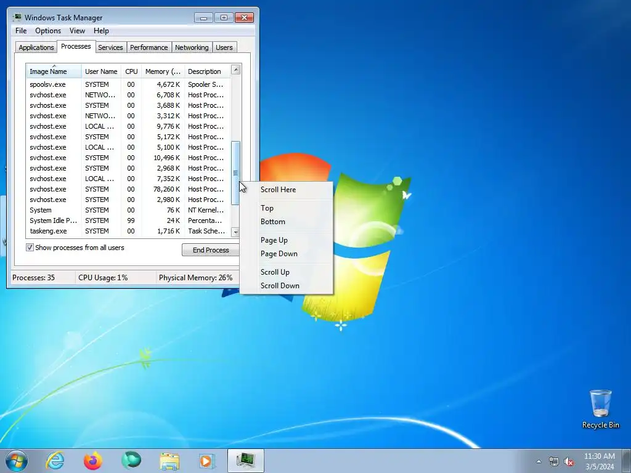The image size is (631, 473).
Task: Open Windows Explorer folder taskbar icon
Action: pos(169,461)
